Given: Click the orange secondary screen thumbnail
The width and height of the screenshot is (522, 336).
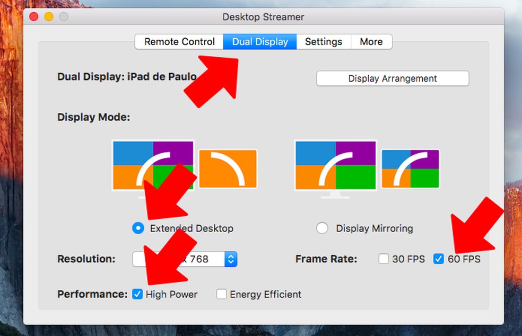Looking at the screenshot, I should pos(228,169).
